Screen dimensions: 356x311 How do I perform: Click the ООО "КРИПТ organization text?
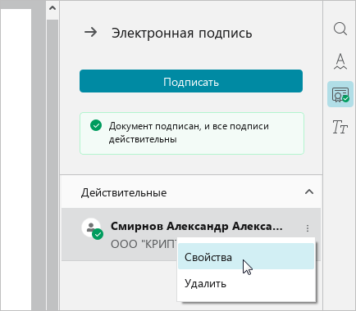(x=144, y=244)
